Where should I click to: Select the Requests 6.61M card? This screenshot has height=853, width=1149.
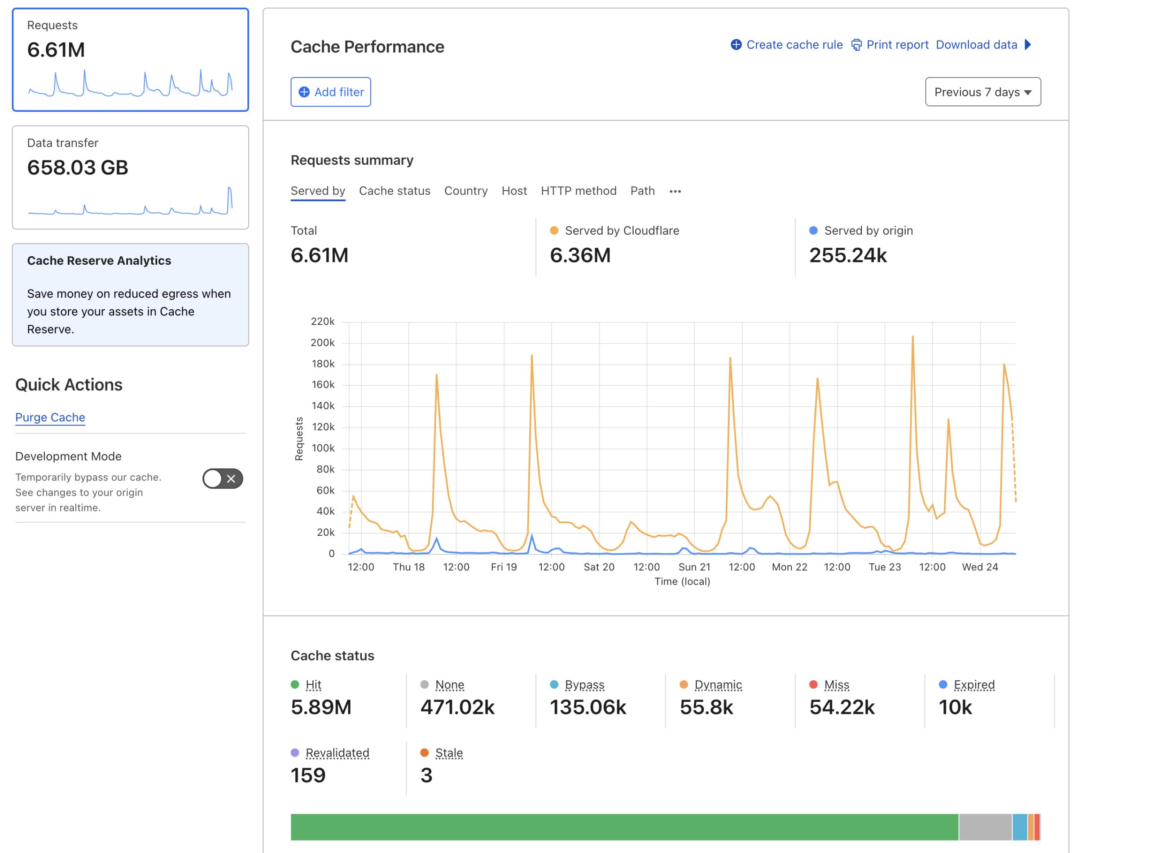tap(130, 60)
